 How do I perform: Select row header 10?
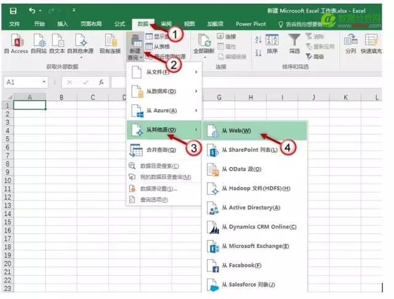coord(8,181)
